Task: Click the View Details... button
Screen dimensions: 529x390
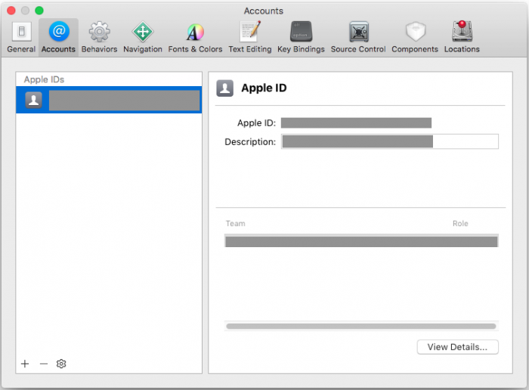Action: pos(457,347)
